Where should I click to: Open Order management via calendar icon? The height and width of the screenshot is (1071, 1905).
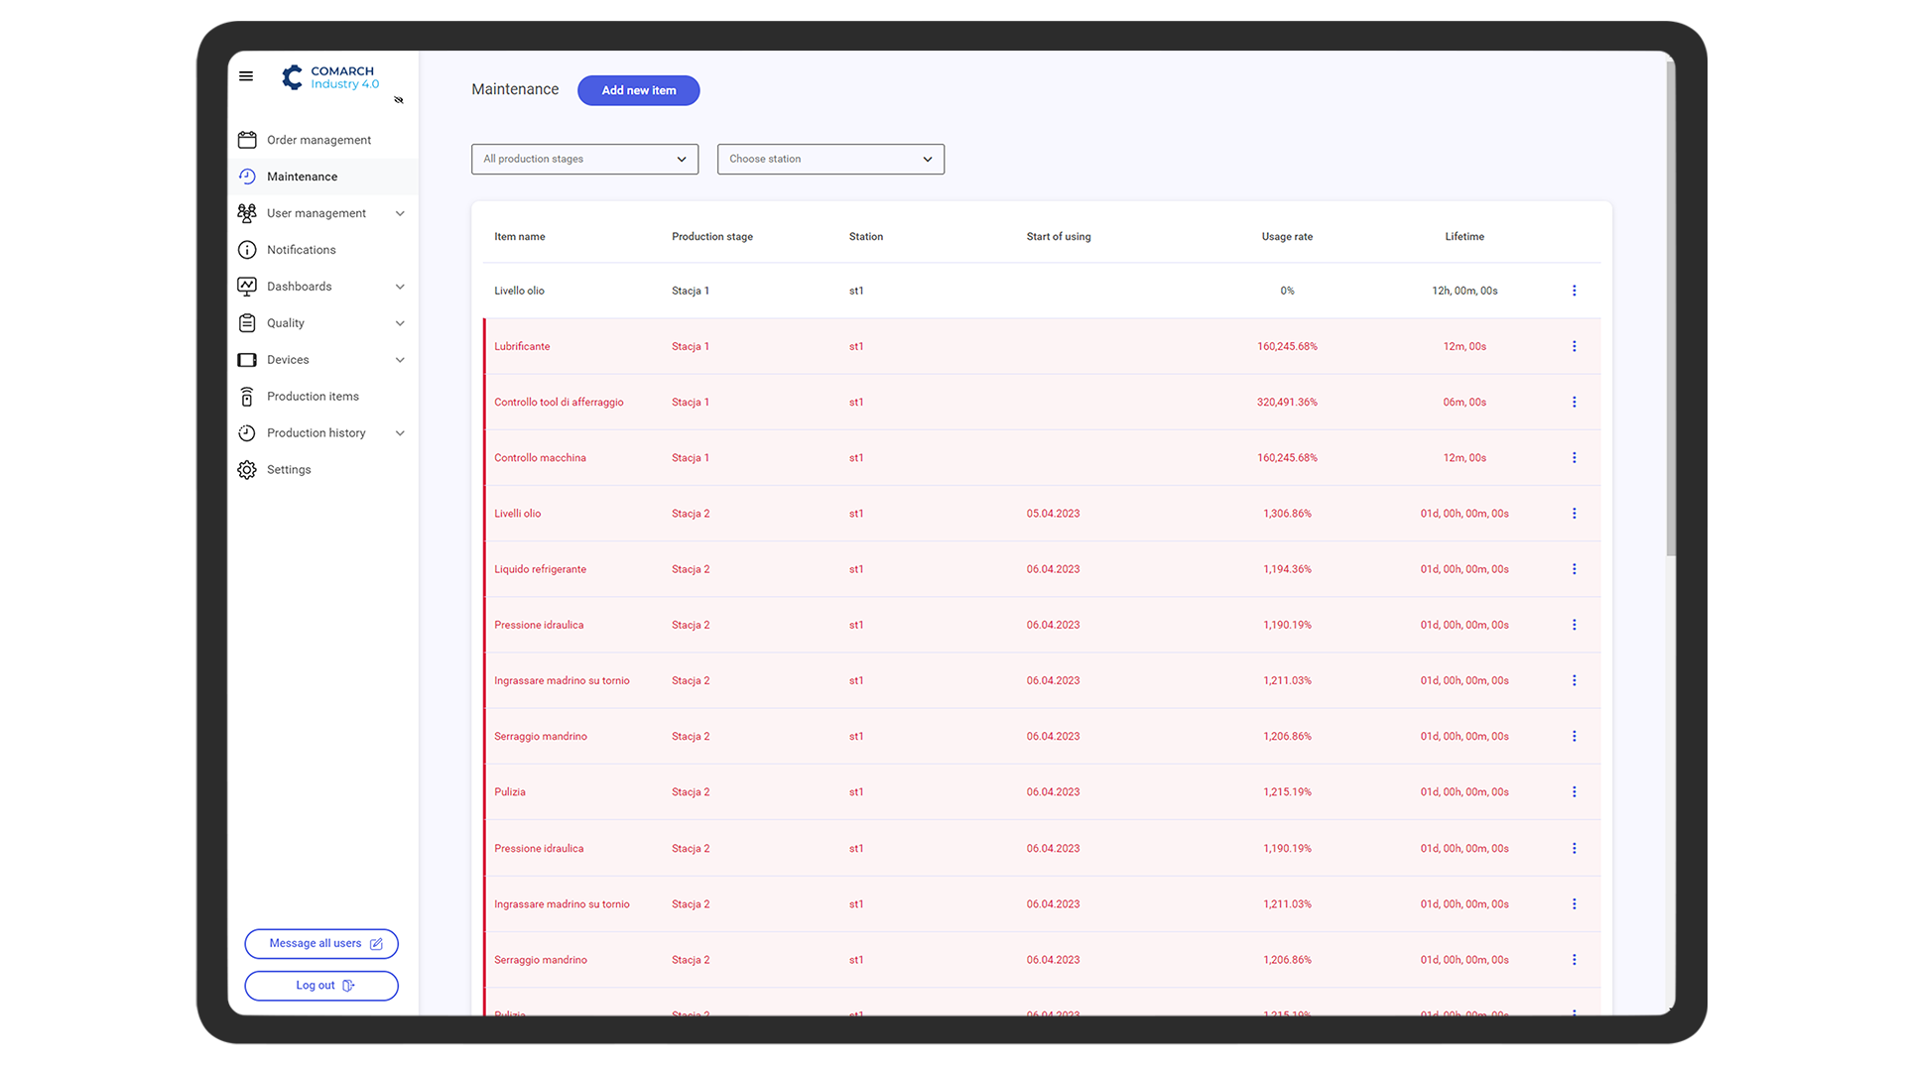click(x=247, y=140)
